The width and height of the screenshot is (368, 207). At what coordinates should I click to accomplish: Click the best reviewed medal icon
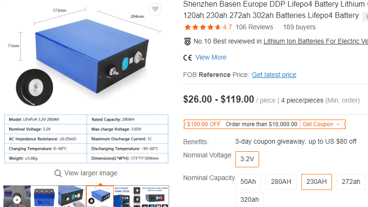point(187,42)
